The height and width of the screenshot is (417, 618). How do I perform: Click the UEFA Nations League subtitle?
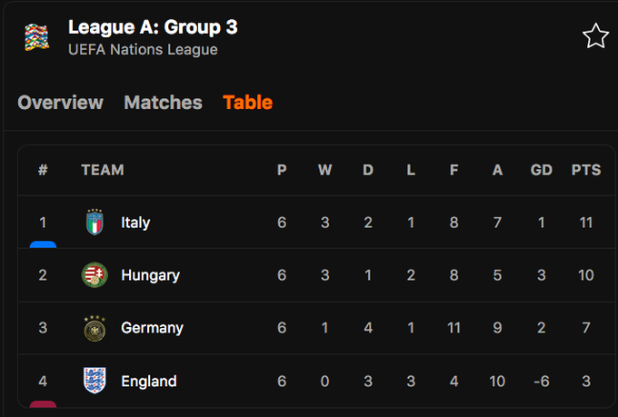click(x=143, y=50)
